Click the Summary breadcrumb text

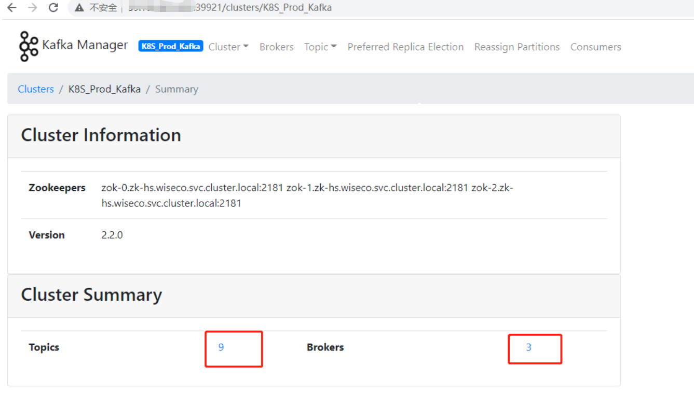pyautogui.click(x=176, y=89)
